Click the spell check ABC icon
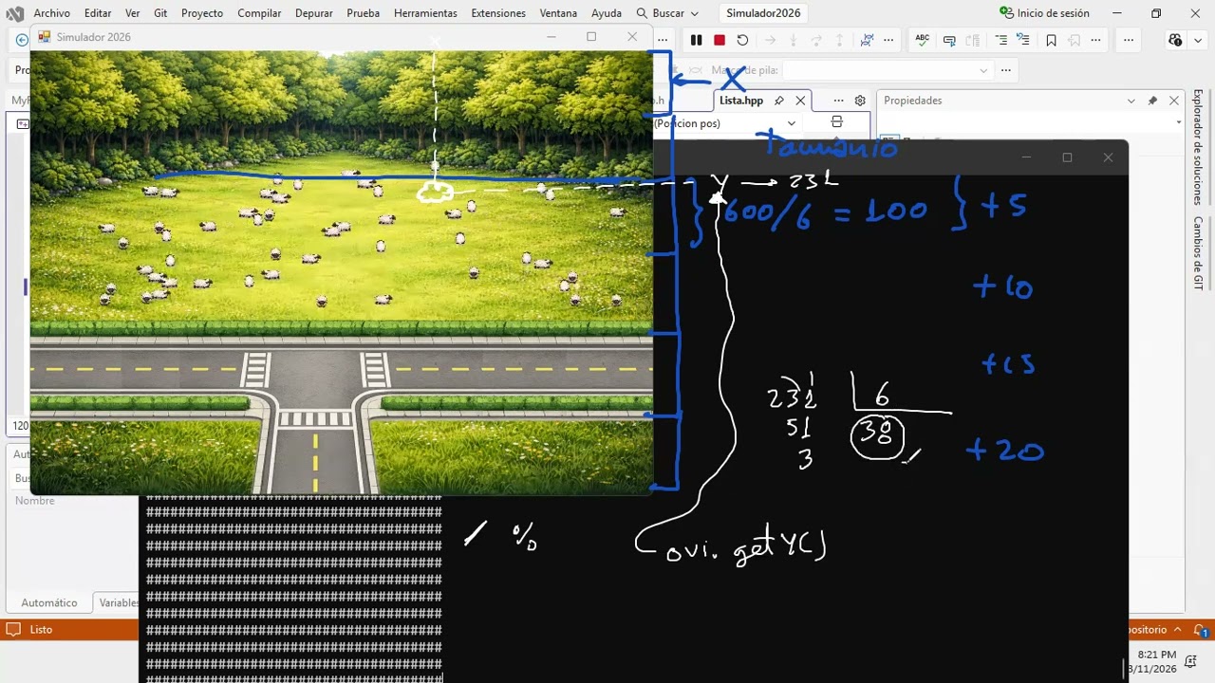Image resolution: width=1215 pixels, height=683 pixels. point(922,40)
